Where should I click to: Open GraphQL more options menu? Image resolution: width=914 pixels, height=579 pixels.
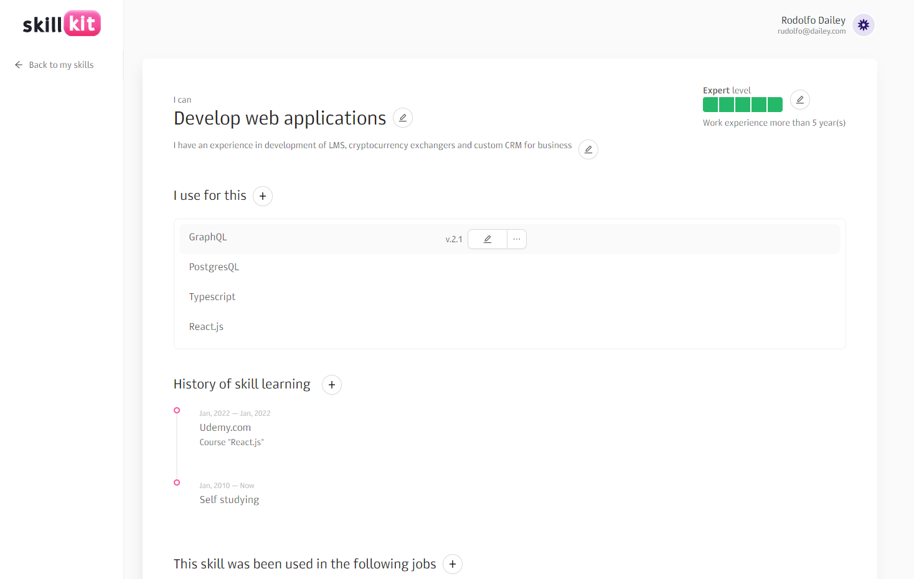(517, 239)
